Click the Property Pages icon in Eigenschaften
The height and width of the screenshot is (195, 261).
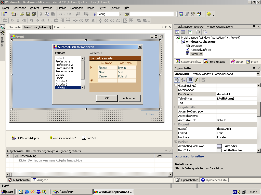pyautogui.click(x=203, y=80)
